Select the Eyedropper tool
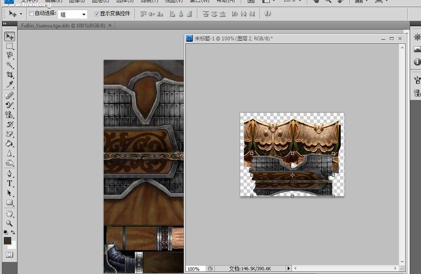Image resolution: width=421 pixels, height=274 pixels. [9, 85]
